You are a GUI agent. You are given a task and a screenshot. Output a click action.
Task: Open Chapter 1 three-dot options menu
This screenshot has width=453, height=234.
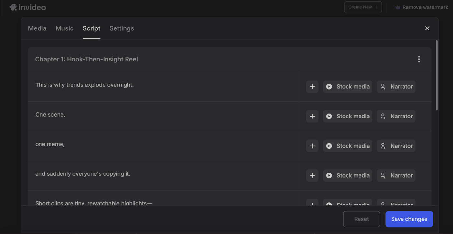[x=419, y=59]
